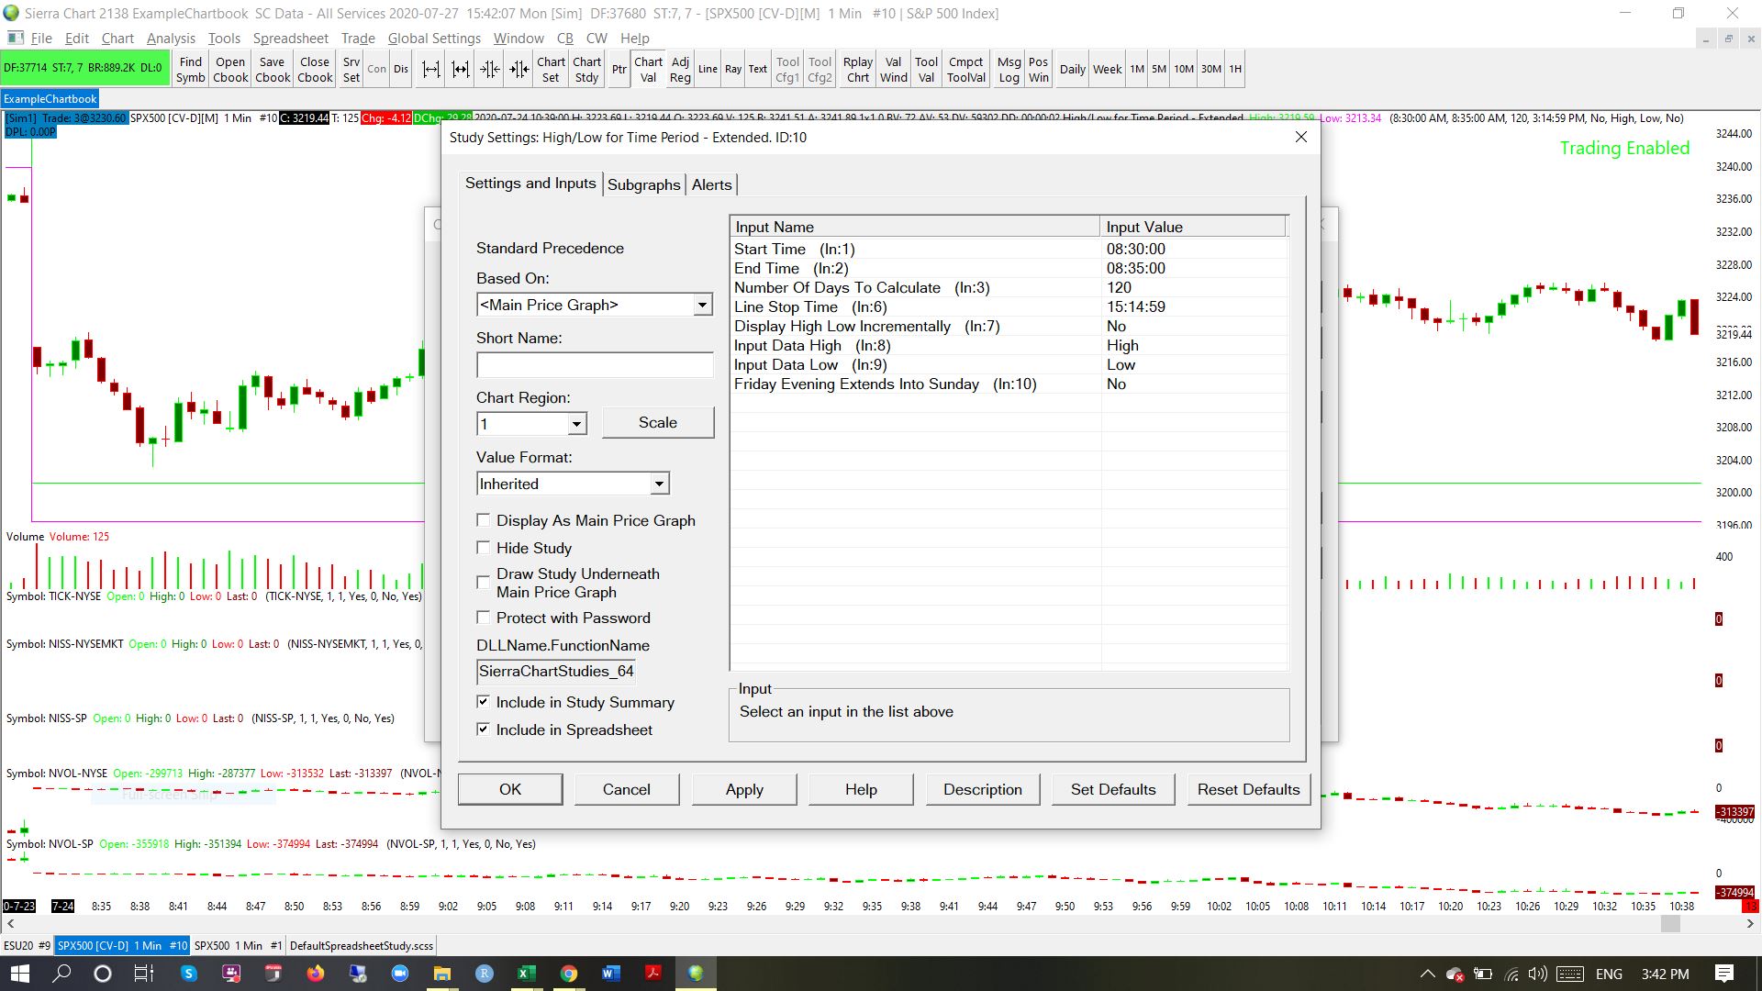Click the Short Name input field

594,365
